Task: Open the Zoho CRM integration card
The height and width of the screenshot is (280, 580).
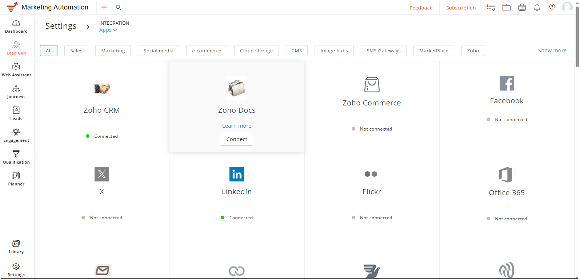Action: click(102, 107)
